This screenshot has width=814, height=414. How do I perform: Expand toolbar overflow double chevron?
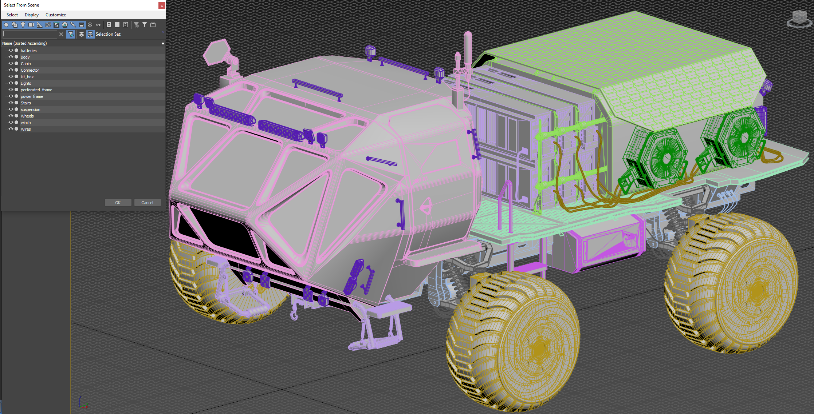pyautogui.click(x=163, y=32)
